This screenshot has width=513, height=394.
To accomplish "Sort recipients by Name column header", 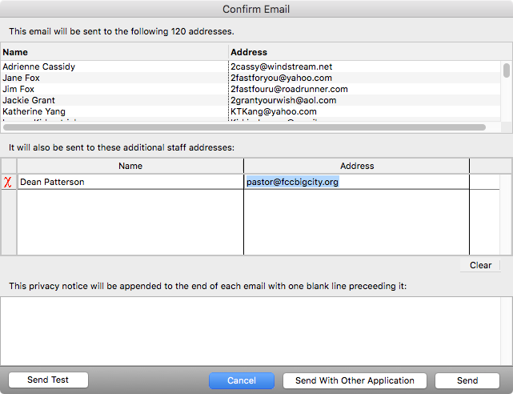I will (114, 52).
